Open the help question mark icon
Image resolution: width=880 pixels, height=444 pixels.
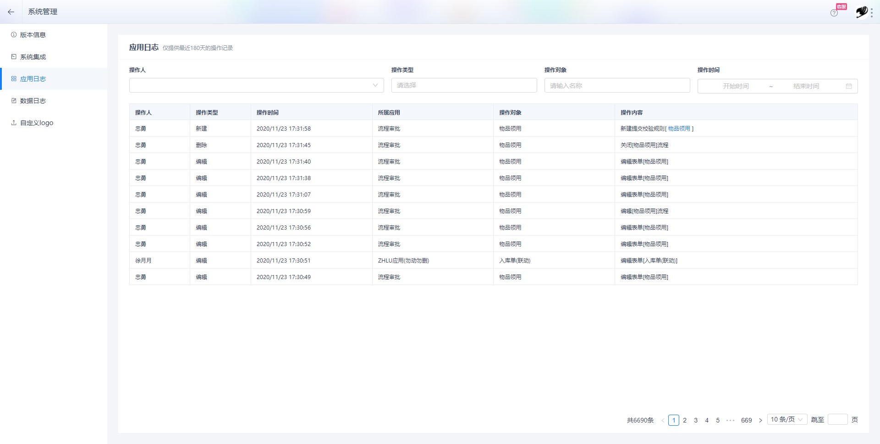(x=834, y=13)
